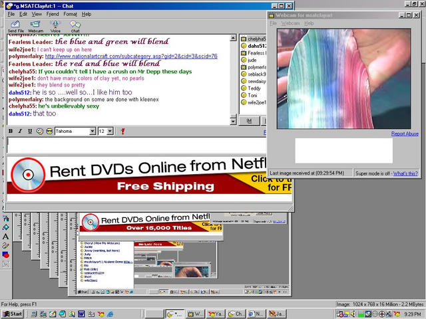This screenshot has width=426, height=319.
Task: Select Fearless Leader in chat user list
Action: [x=256, y=53]
